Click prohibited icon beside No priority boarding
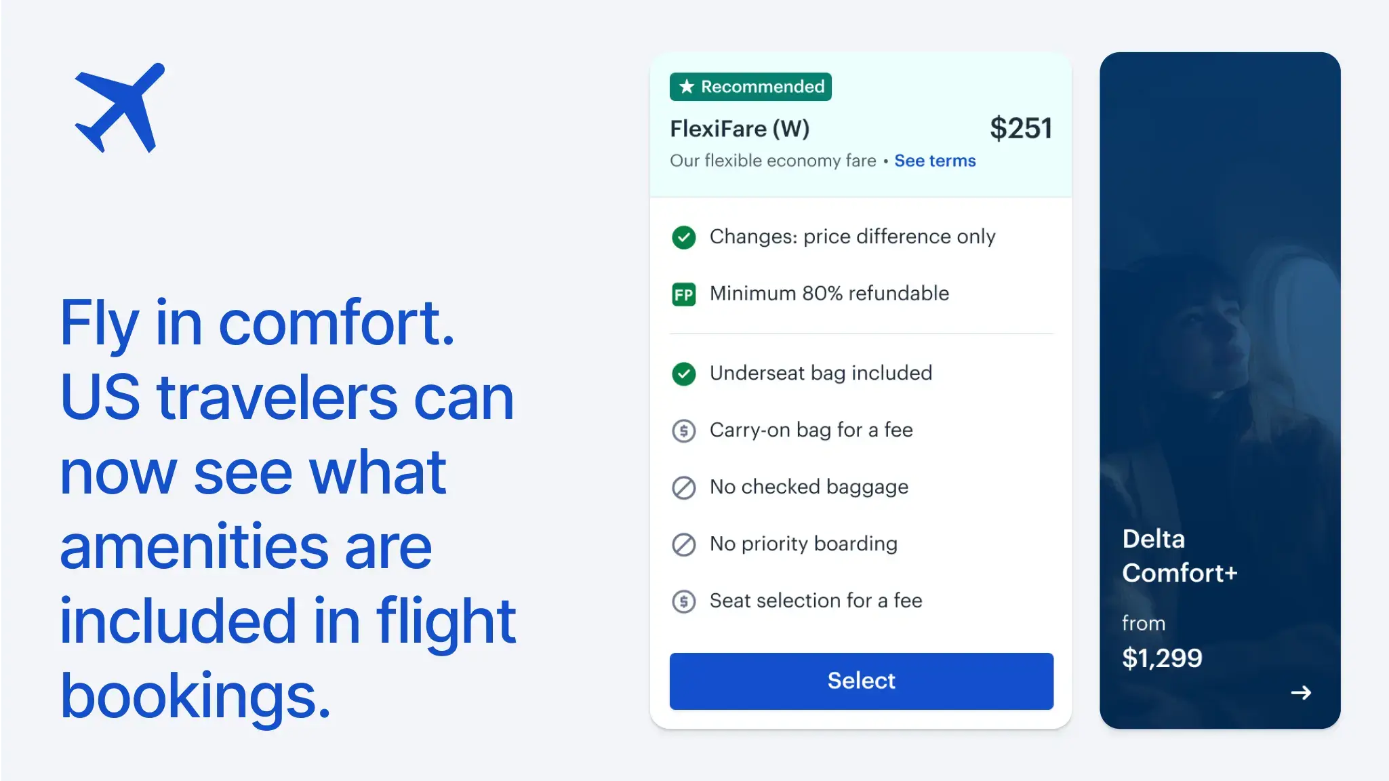This screenshot has height=781, width=1389. click(683, 544)
